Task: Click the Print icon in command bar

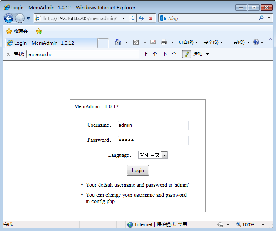Action: point(164,42)
